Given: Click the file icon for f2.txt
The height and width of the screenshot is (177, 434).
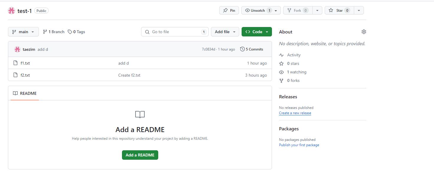Looking at the screenshot, I should tap(16, 75).
